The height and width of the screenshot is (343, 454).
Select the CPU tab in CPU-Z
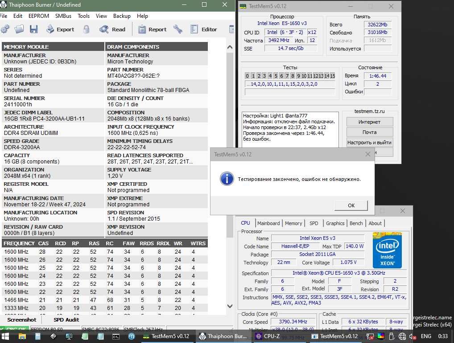[x=246, y=223]
